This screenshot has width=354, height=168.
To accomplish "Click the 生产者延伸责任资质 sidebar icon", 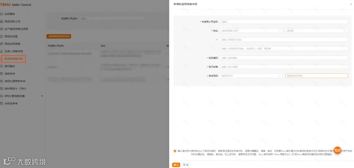I will click(x=2, y=29).
